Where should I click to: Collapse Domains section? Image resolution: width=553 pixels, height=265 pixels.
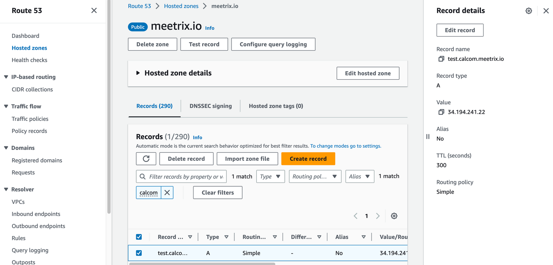(x=6, y=148)
